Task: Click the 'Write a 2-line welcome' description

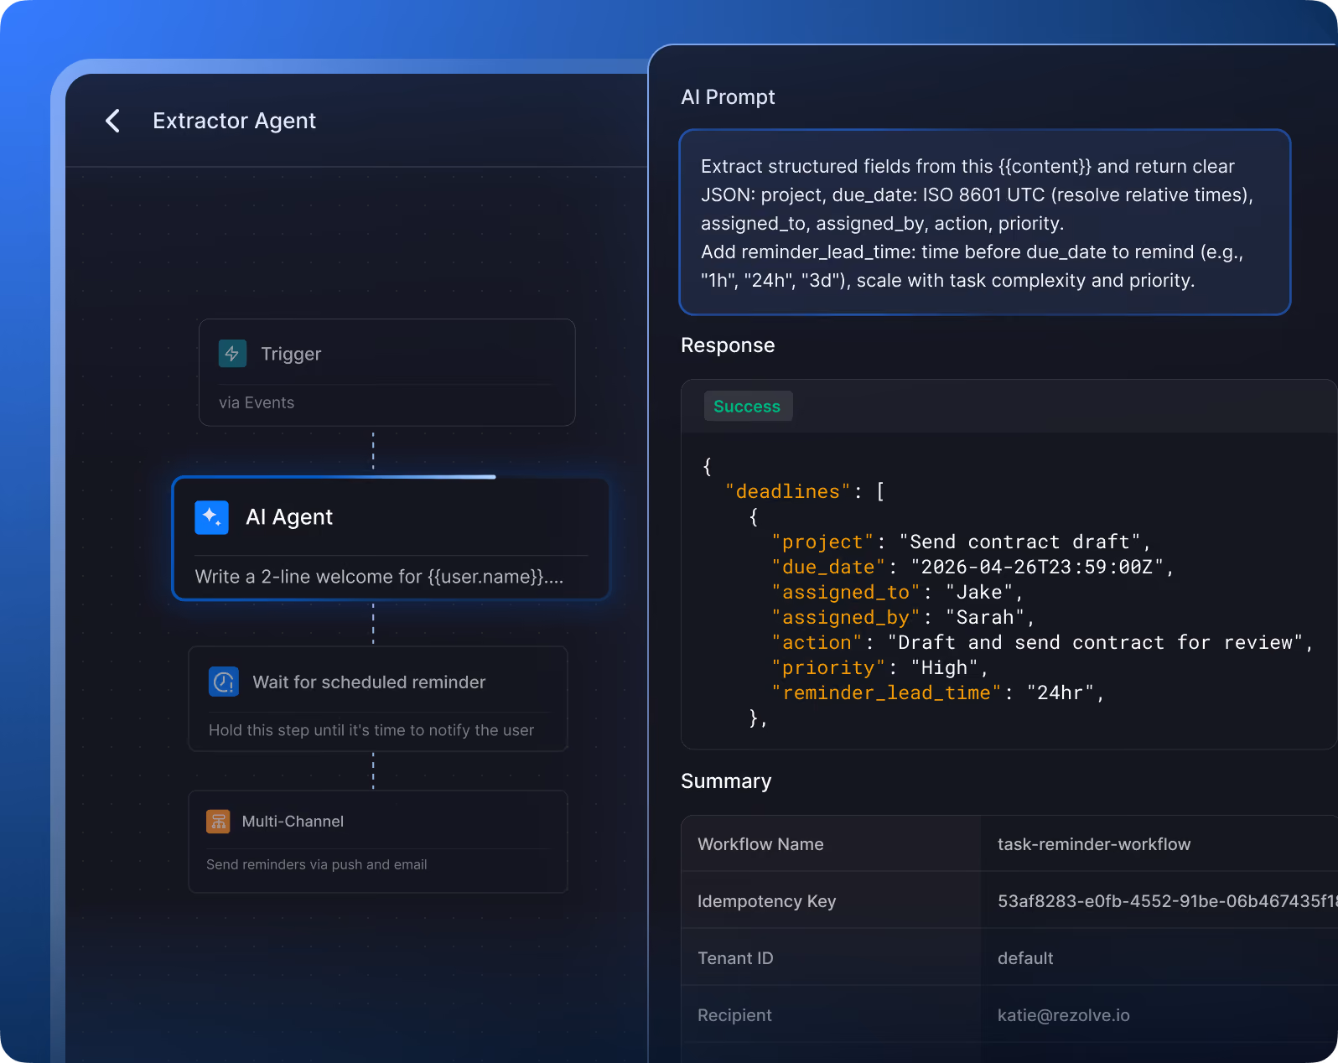Action: tap(379, 577)
